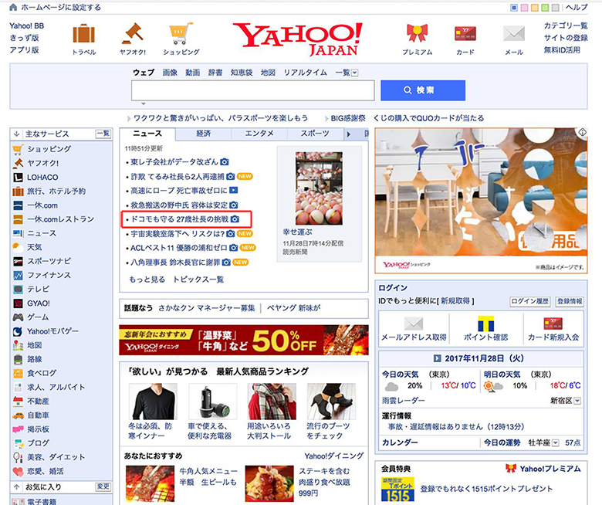The height and width of the screenshot is (505, 602).
Task: Open ファイナンス chart icon in the sidebar
Action: (18, 275)
